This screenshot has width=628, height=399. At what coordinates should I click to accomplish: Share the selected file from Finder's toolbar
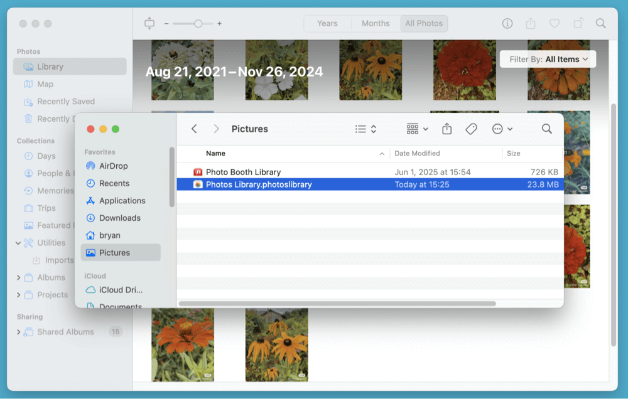447,129
